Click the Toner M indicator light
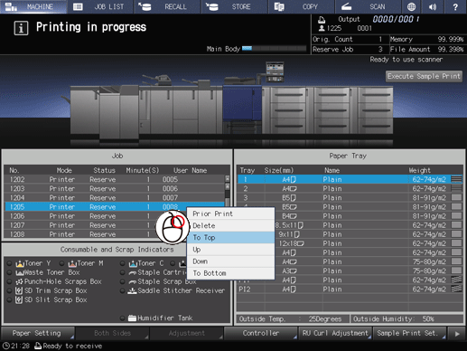Image resolution: width=467 pixels, height=351 pixels. (x=61, y=263)
